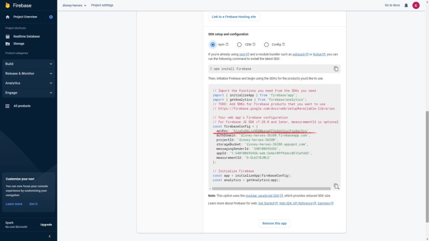Copy the Firebase config code snippet
This screenshot has width=429, height=241.
tap(336, 186)
